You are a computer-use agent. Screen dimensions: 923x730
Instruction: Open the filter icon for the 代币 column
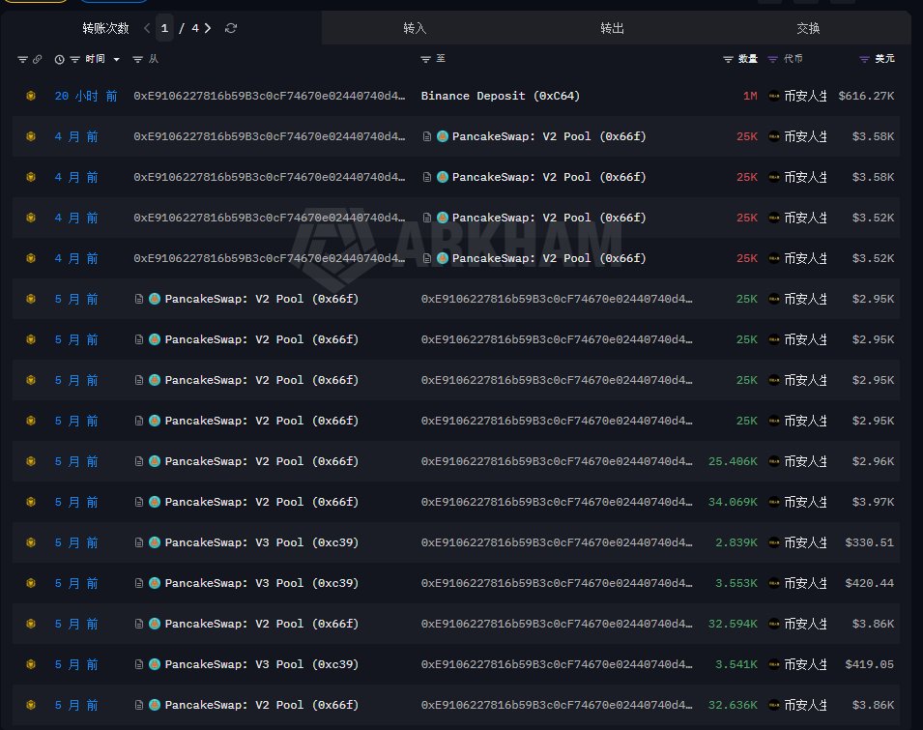(x=773, y=59)
